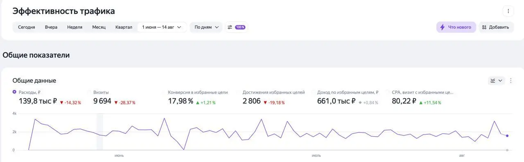Click the +0,84 % change indicator
The height and width of the screenshot is (162, 524).
(368, 103)
